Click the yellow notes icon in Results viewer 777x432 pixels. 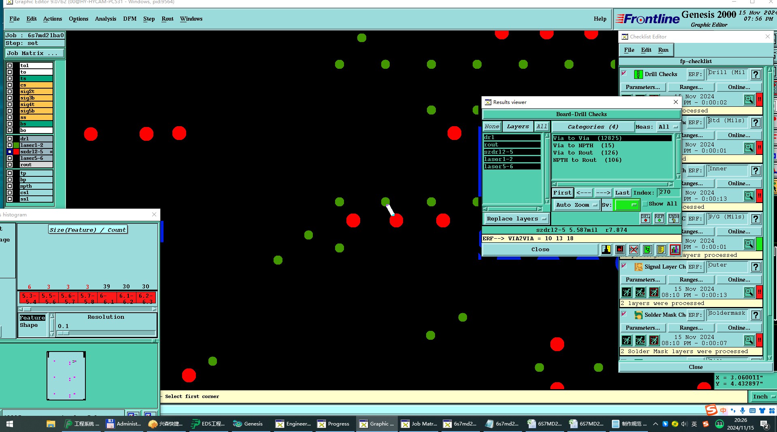click(661, 250)
